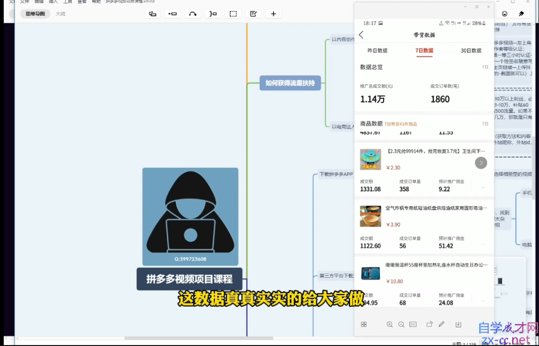This screenshot has width=539, height=346.
Task: Select the 7日数据 tab
Action: pyautogui.click(x=424, y=50)
